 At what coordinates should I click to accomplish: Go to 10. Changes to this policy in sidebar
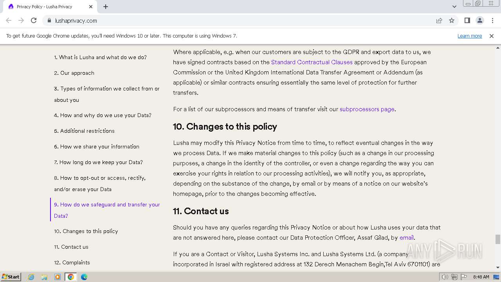point(86,231)
